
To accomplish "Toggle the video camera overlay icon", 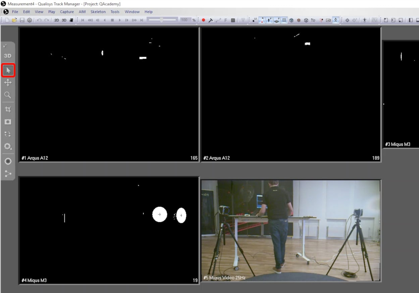I will pos(328,20).
